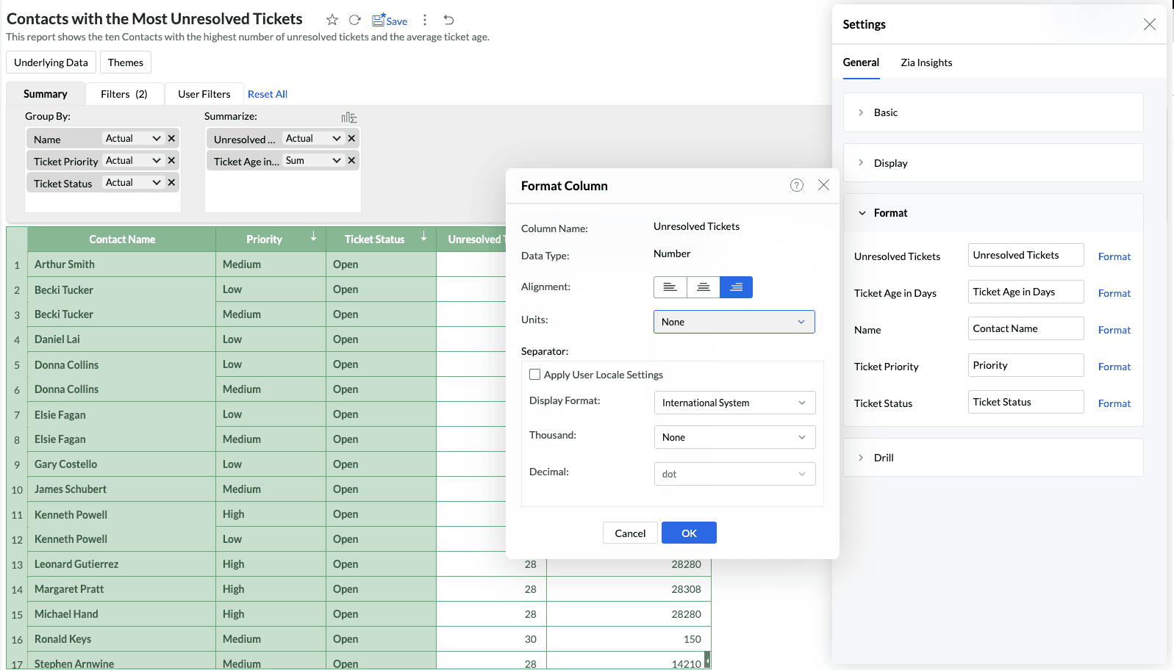Edit the Contact Name label field
This screenshot has height=670, width=1174.
click(x=1026, y=328)
